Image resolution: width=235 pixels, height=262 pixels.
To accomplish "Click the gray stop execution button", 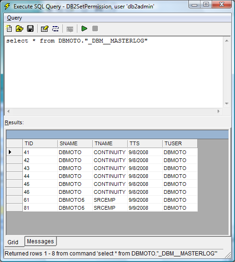I will (95, 28).
